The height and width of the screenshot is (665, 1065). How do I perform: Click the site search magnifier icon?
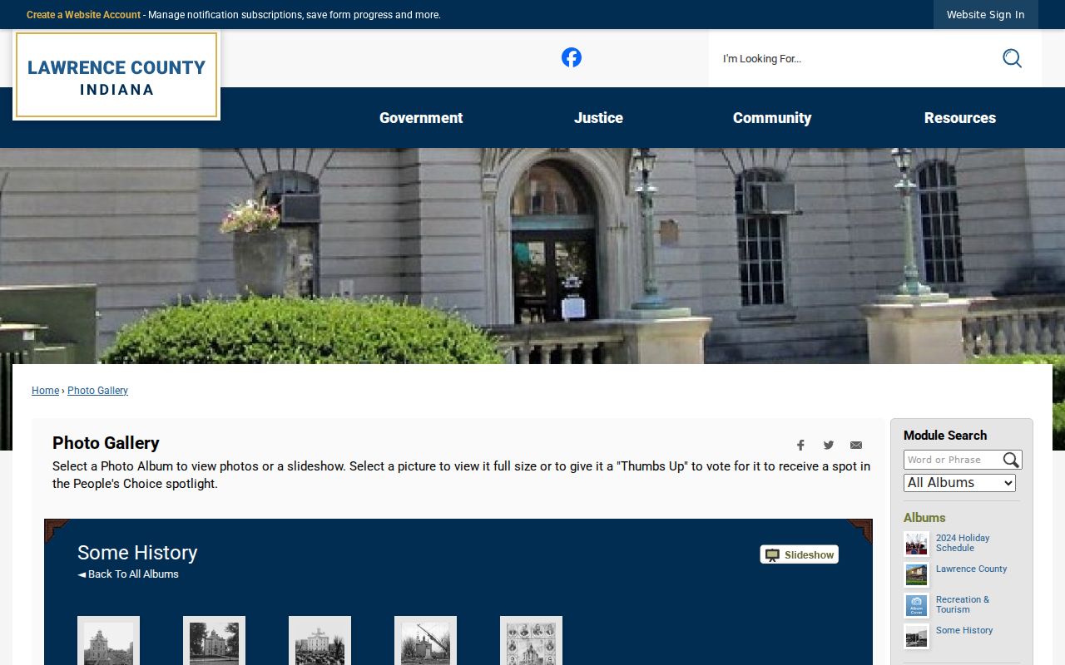pos(1012,58)
